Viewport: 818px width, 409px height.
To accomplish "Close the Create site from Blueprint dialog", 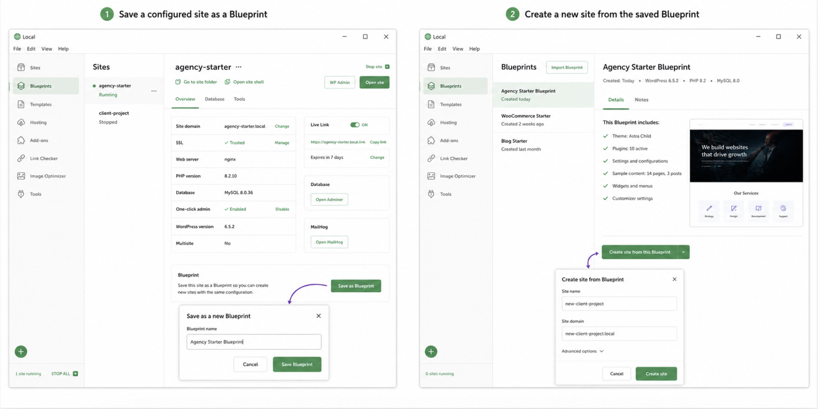I will coord(674,279).
